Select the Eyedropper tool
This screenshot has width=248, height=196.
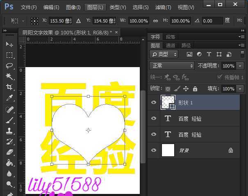9,98
